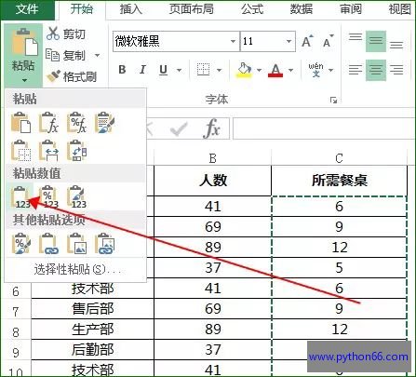The width and height of the screenshot is (416, 377).
Task: Click the 文件 file button
Action: (27, 9)
